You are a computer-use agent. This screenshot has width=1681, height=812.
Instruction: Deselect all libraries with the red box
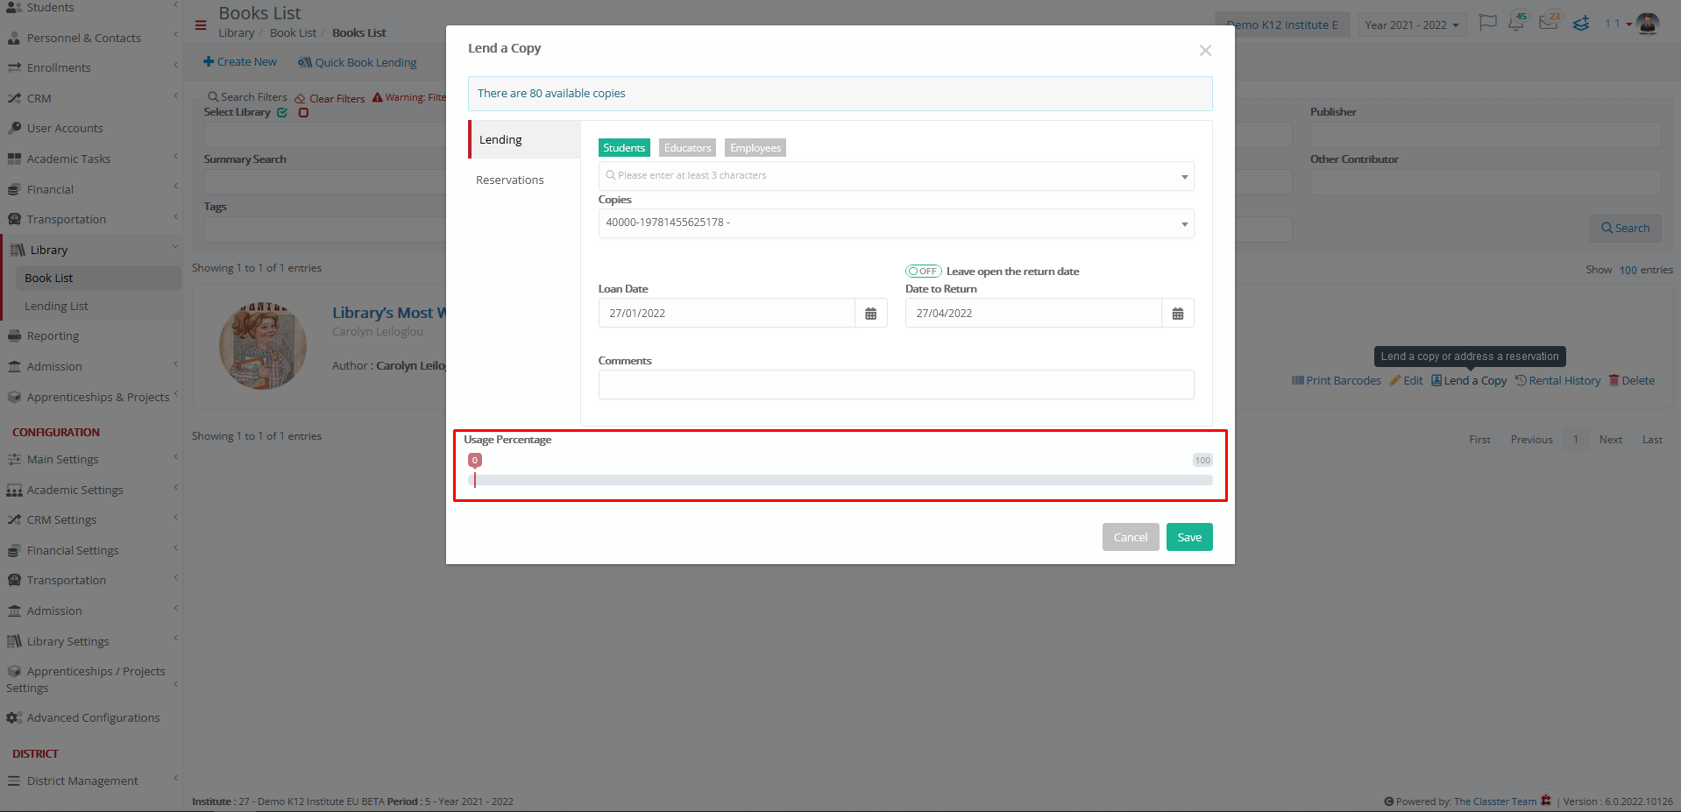[303, 112]
